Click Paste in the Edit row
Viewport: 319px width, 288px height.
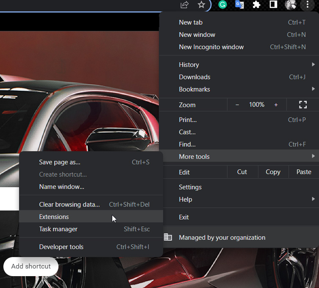[304, 172]
